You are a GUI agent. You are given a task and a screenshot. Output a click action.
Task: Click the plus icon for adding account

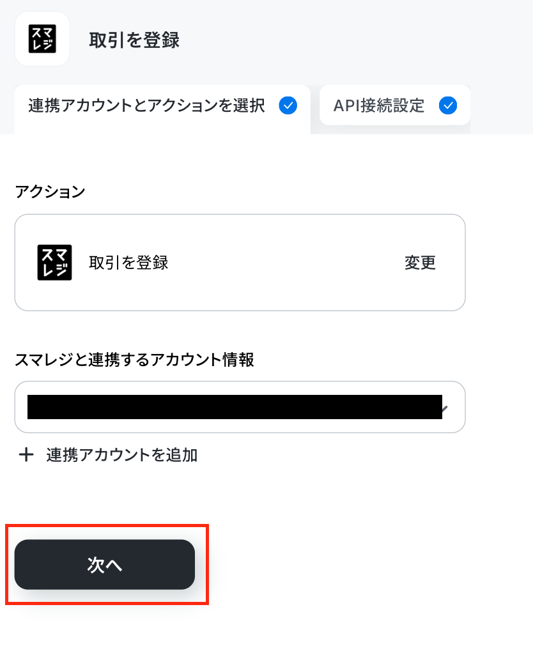26,454
